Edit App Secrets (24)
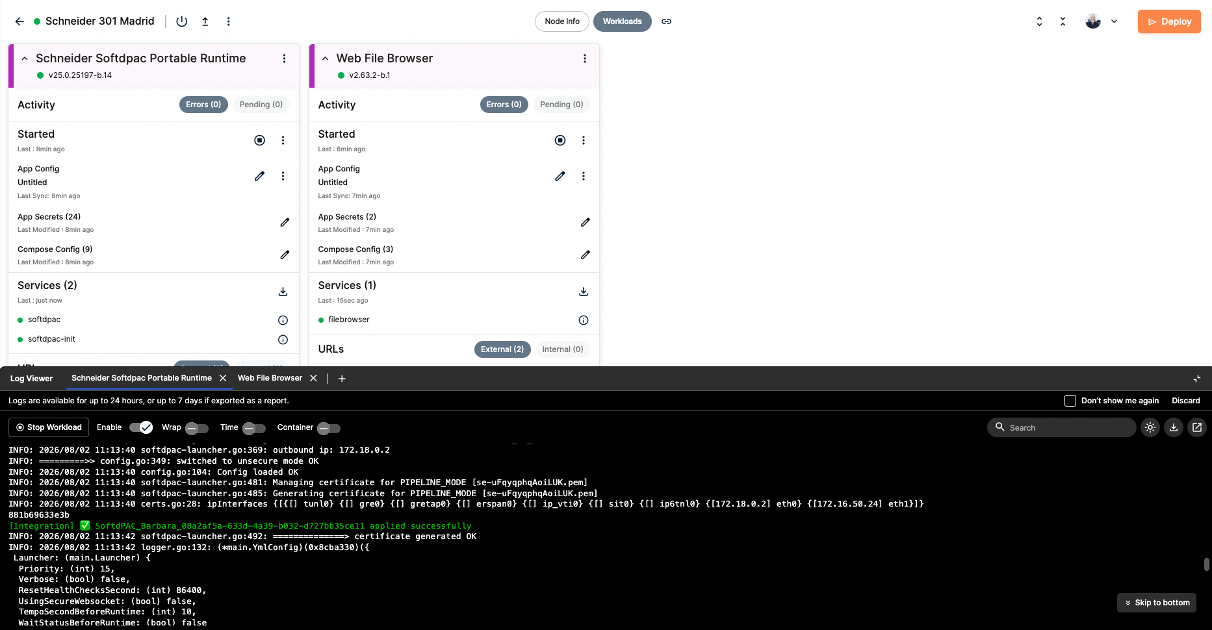The image size is (1212, 630). [x=285, y=222]
